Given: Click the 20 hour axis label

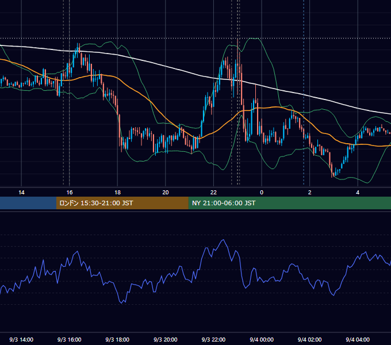Looking at the screenshot, I should click(x=166, y=193).
